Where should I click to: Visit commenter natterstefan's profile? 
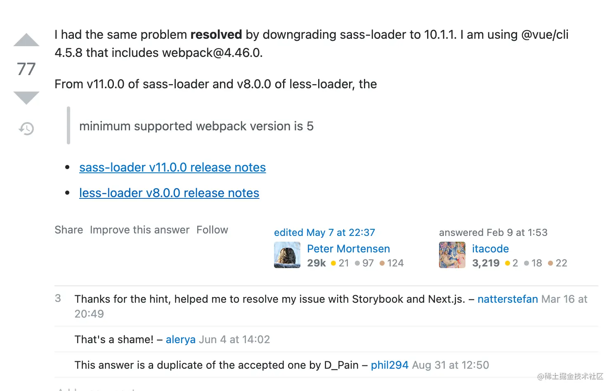(508, 299)
